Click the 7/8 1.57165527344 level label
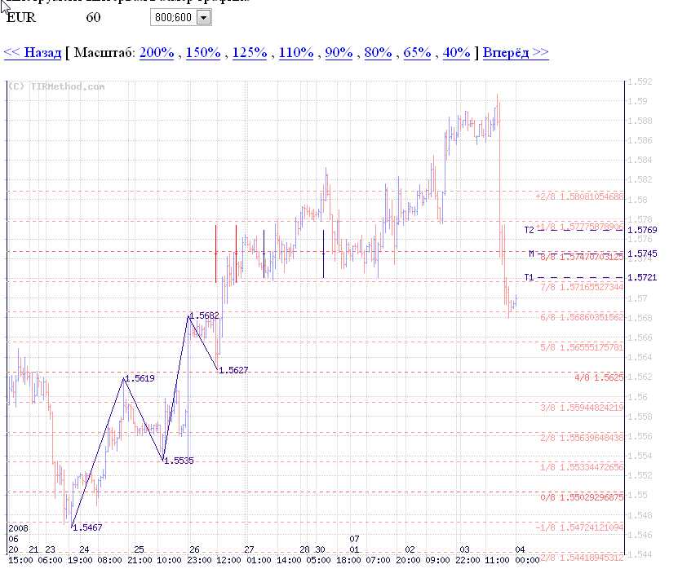Image resolution: width=678 pixels, height=569 pixels. click(x=582, y=287)
